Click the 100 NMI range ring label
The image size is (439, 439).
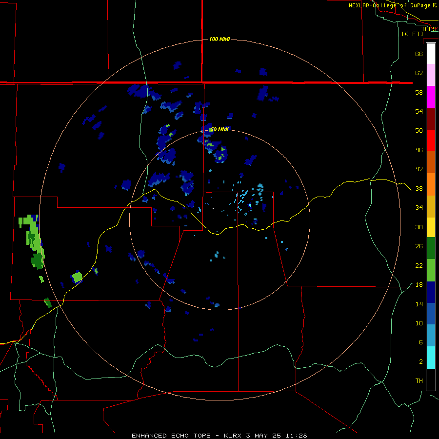[x=219, y=39]
